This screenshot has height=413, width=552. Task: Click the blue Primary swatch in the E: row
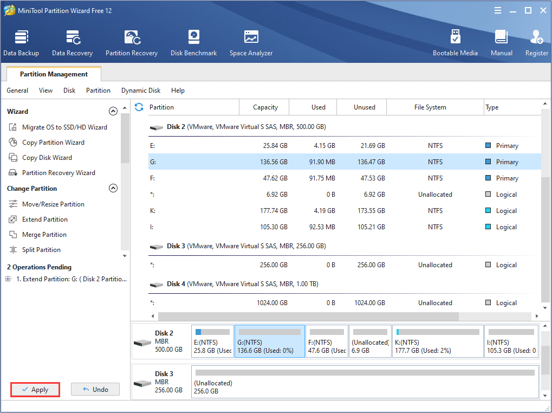tap(488, 145)
